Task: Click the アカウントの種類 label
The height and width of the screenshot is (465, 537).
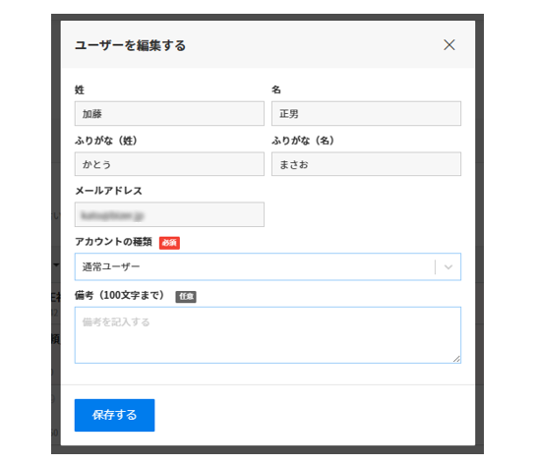Action: (113, 242)
